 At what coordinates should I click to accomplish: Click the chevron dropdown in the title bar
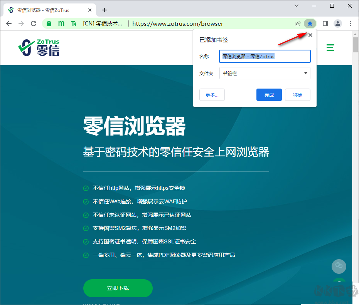[296, 7]
